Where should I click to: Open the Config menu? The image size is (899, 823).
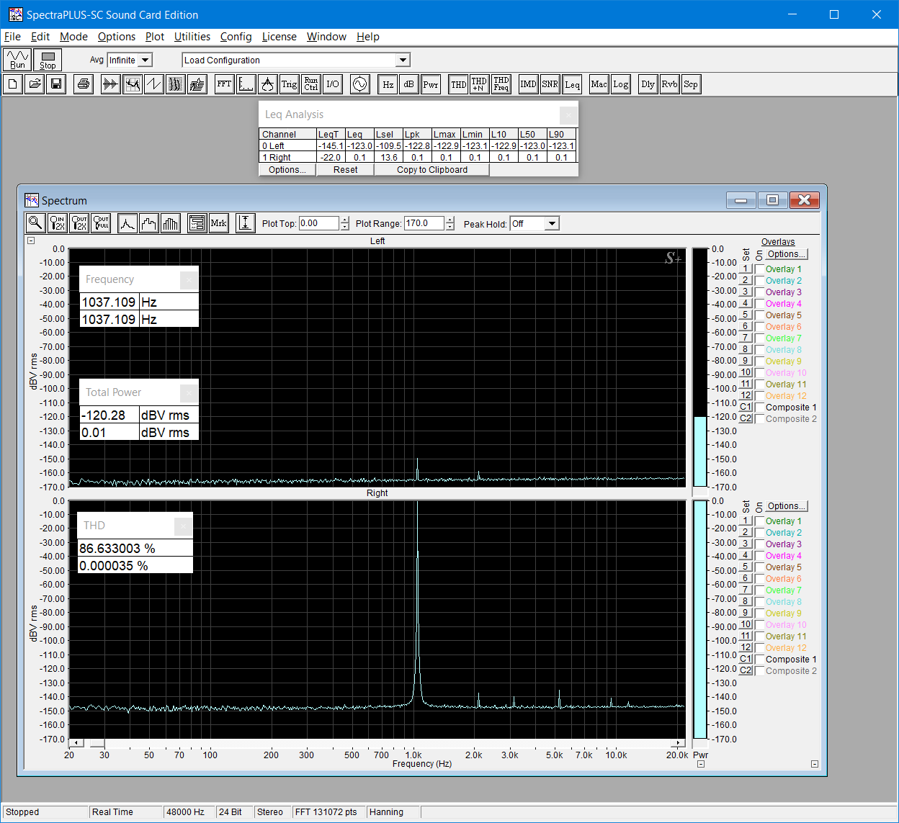(236, 37)
